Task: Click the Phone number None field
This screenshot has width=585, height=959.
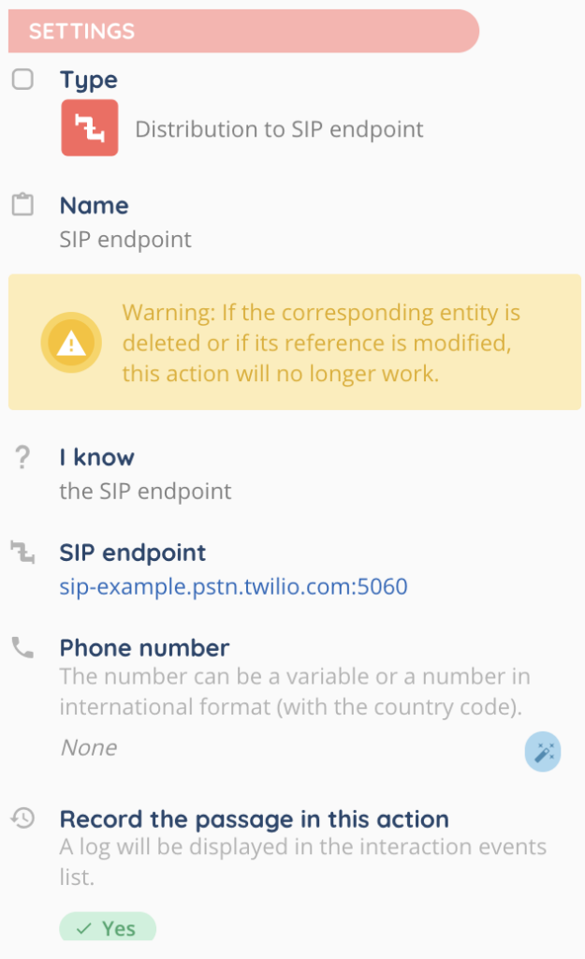Action: 89,747
